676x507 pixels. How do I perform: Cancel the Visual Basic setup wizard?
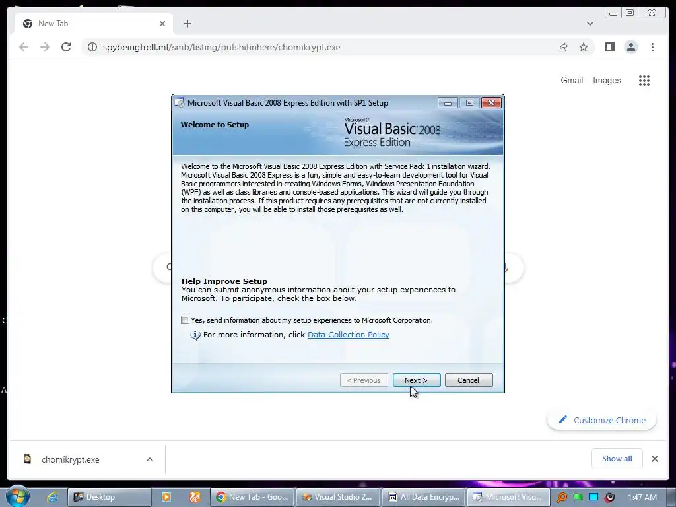pyautogui.click(x=469, y=380)
